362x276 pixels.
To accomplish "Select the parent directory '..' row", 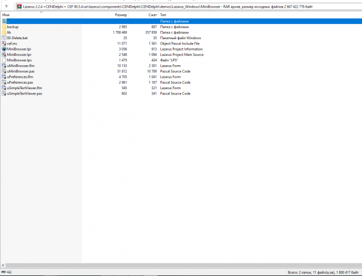I will pos(181,21).
